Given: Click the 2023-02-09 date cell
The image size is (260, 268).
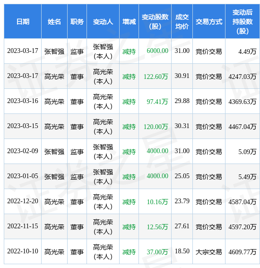Looking at the screenshot, I should (23, 151).
